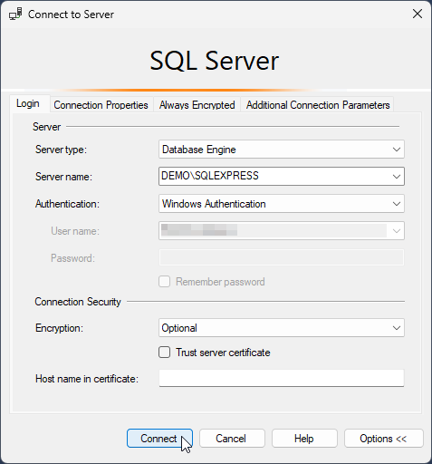Screen dimensions: 432x464
Task: Toggle the Remember password checkbox
Action: point(165,282)
